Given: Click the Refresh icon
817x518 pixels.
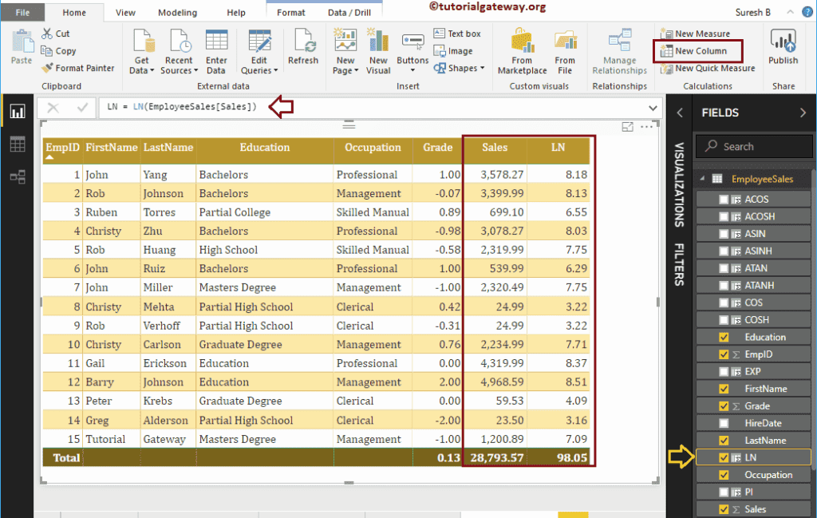Looking at the screenshot, I should click(303, 50).
